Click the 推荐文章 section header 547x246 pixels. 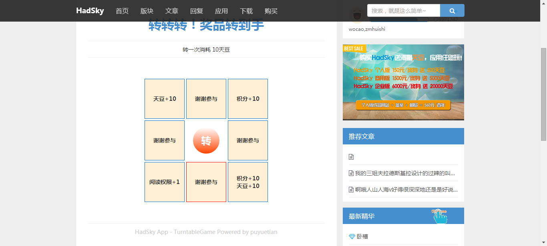coord(403,136)
